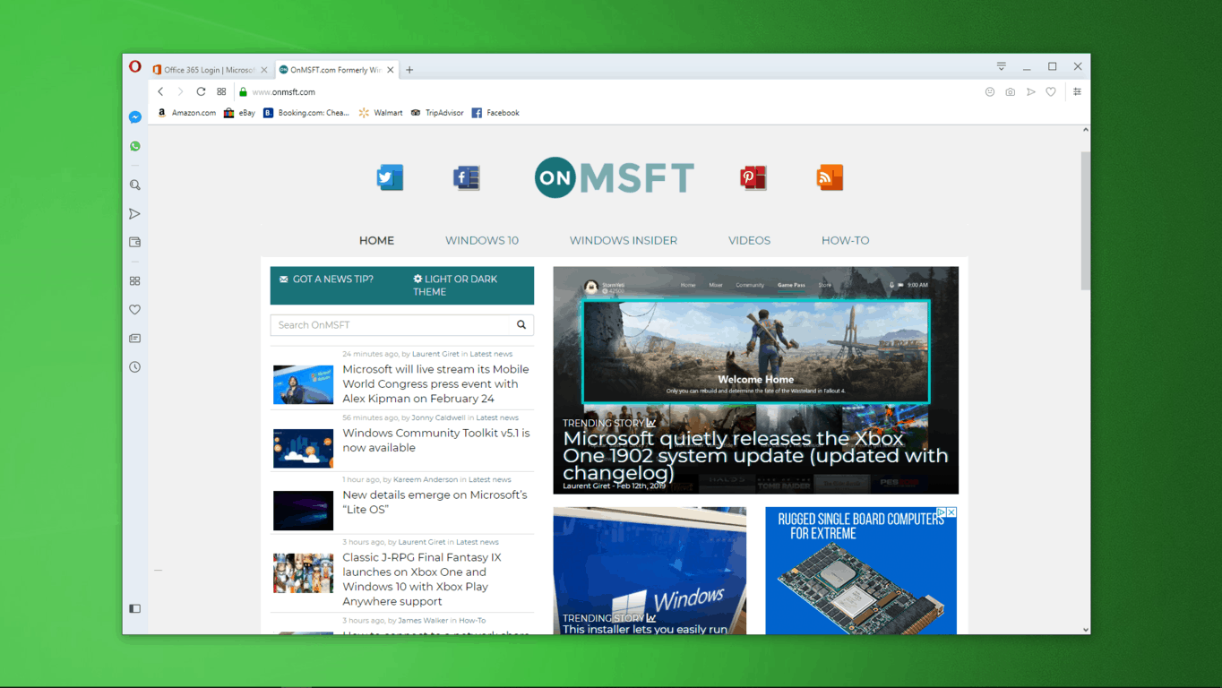Image resolution: width=1222 pixels, height=688 pixels.
Task: Open the OnMSFT RSS feed icon
Action: pyautogui.click(x=830, y=177)
